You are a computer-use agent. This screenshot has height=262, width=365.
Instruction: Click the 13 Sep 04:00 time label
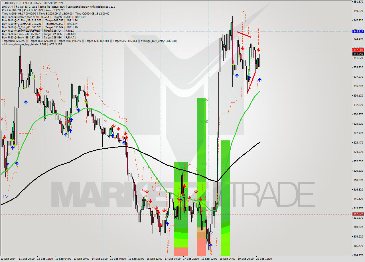[63, 259]
